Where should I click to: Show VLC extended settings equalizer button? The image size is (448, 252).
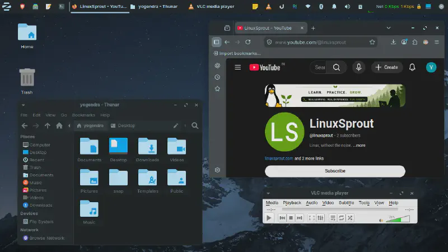(320, 218)
